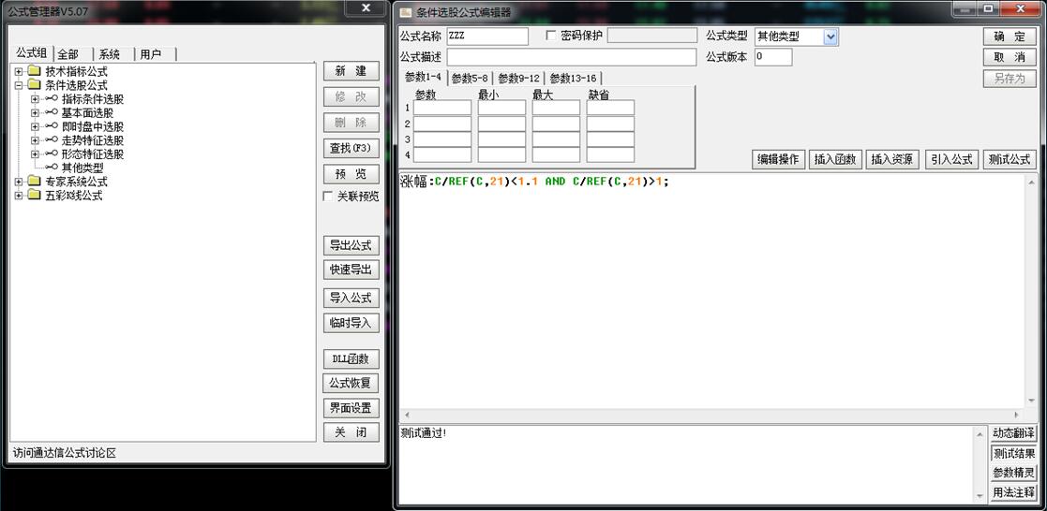Click the 公式恢复 button
Screen dimensions: 1047x511
coord(351,384)
